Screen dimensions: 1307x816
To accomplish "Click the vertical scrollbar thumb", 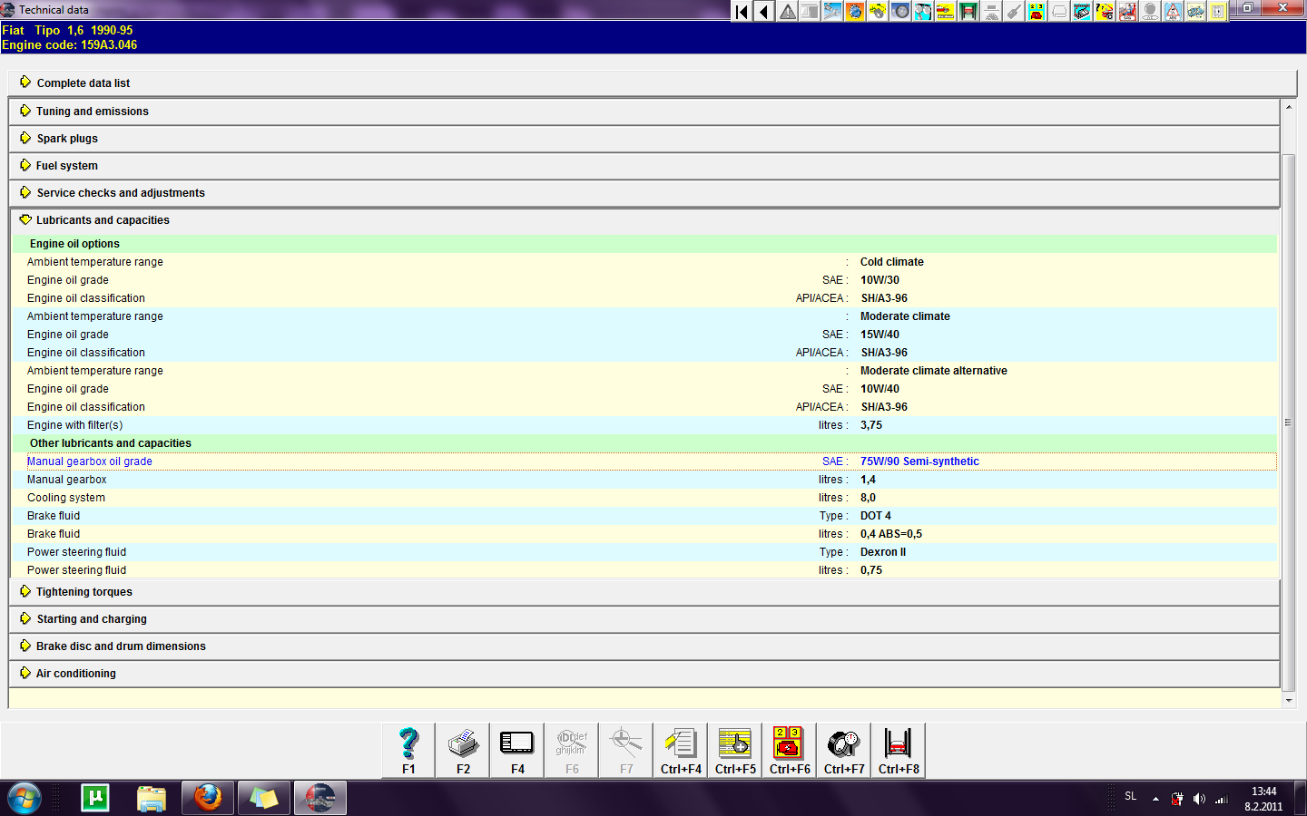I will (1288, 423).
